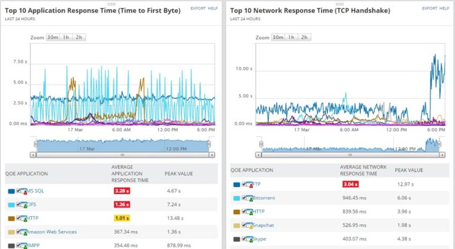Click right scroll arrow under application chart

point(212,155)
